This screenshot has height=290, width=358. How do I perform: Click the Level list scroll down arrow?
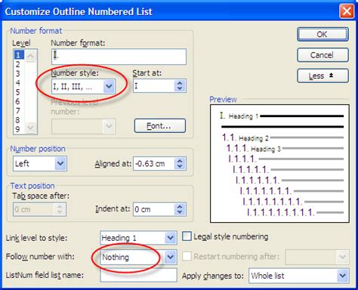coord(30,127)
